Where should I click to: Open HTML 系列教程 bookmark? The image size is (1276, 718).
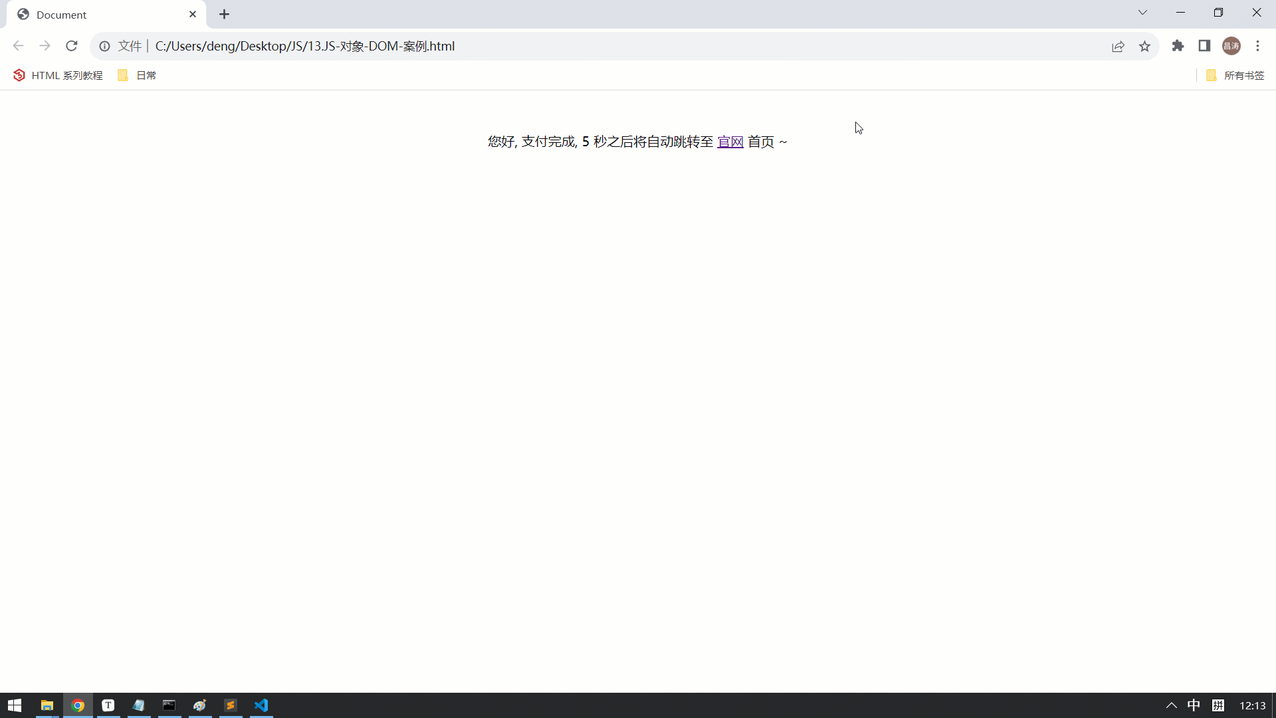(x=58, y=75)
